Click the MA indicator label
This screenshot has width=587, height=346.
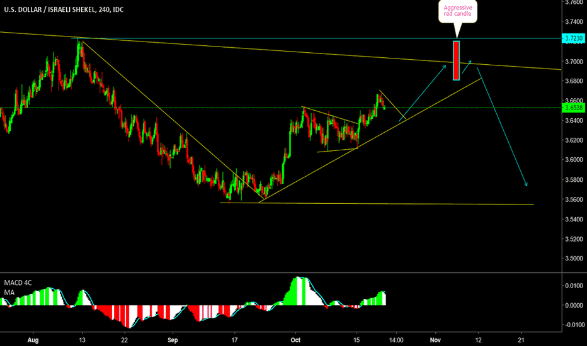[x=9, y=293]
